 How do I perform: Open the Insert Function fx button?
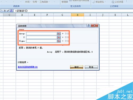[11, 11]
